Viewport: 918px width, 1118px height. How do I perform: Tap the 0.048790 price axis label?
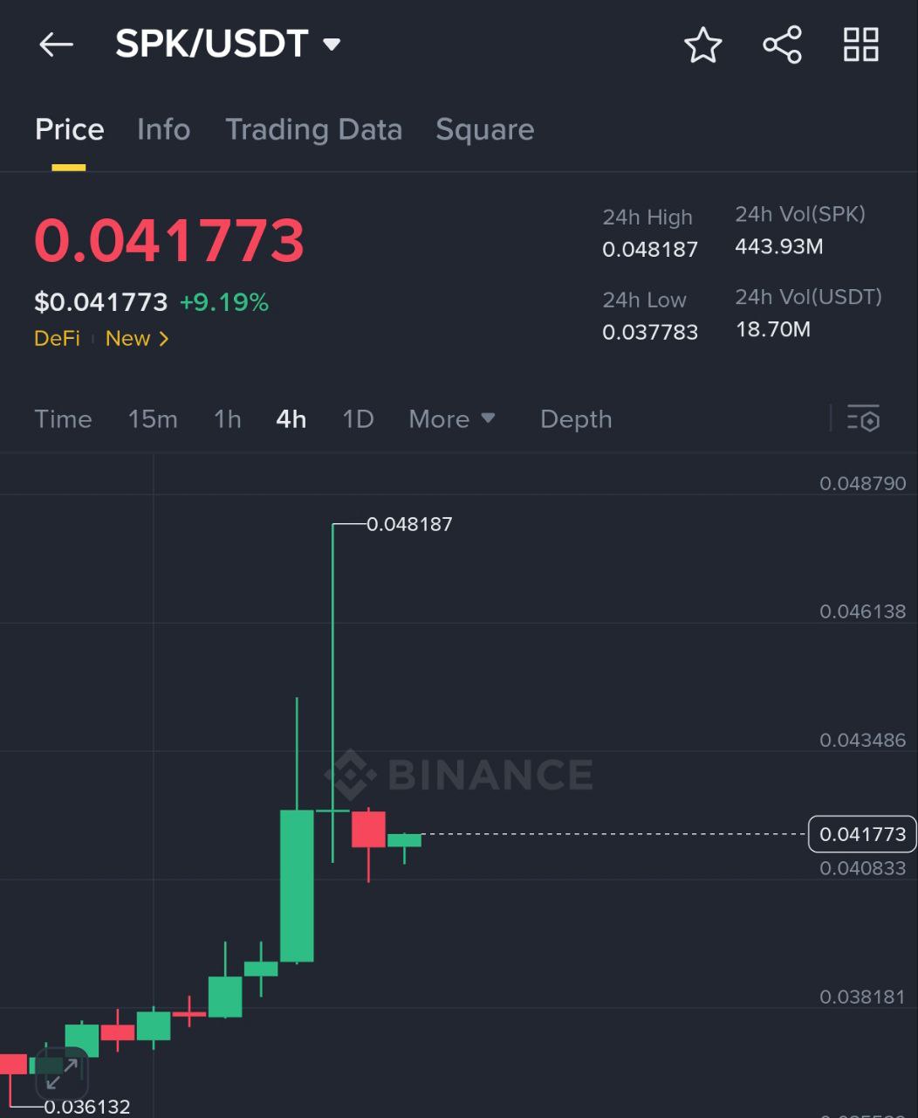[863, 483]
